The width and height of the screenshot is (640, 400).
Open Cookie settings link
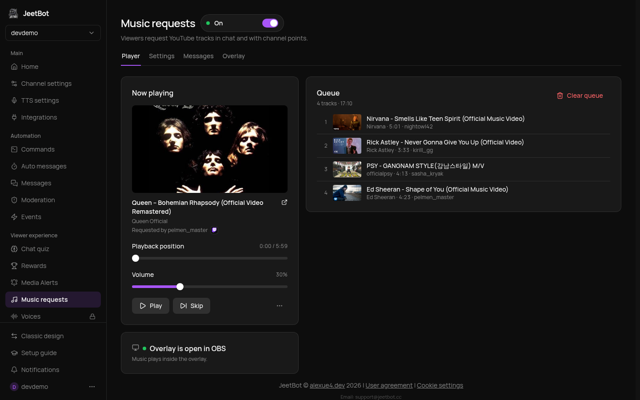point(440,385)
